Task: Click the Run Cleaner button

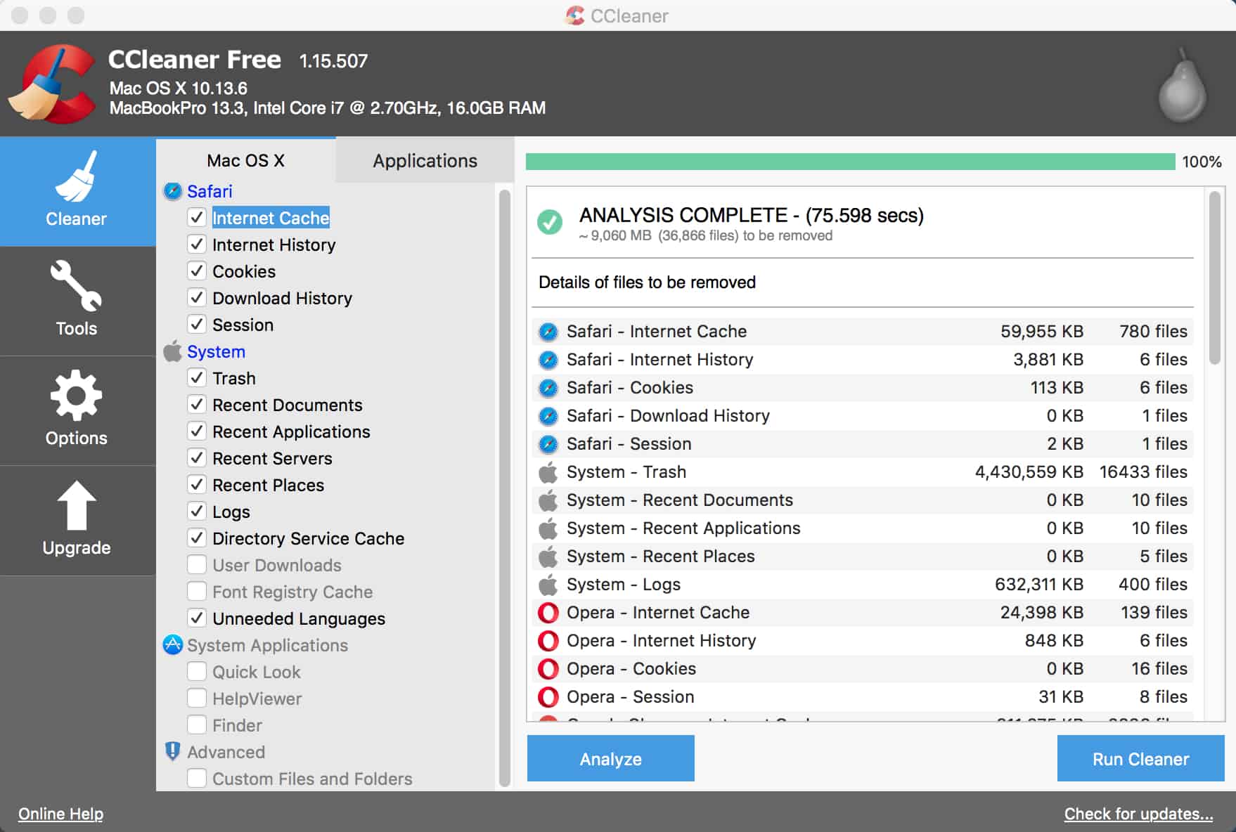Action: pyautogui.click(x=1140, y=758)
